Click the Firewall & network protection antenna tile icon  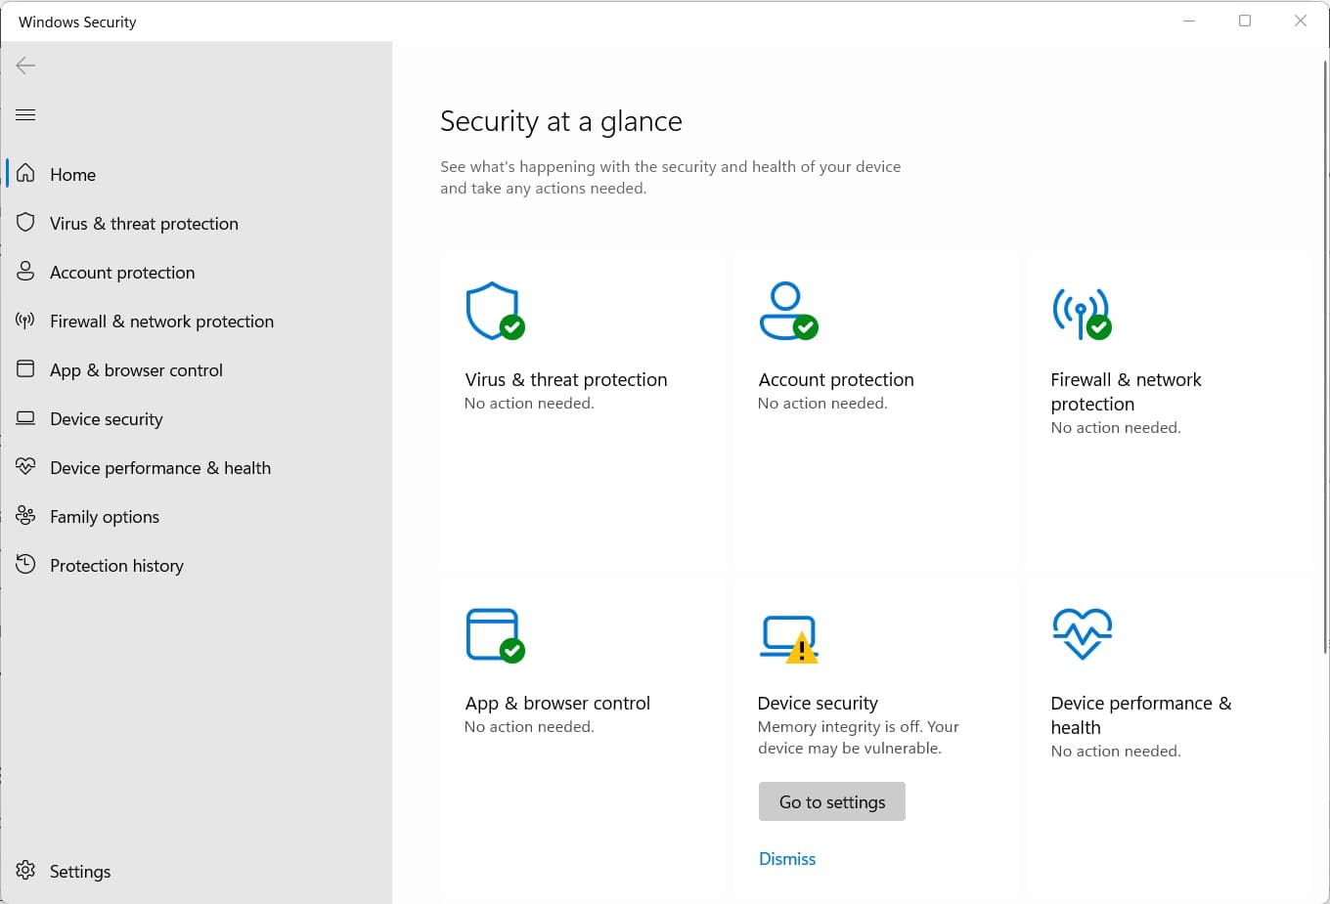tap(1081, 313)
